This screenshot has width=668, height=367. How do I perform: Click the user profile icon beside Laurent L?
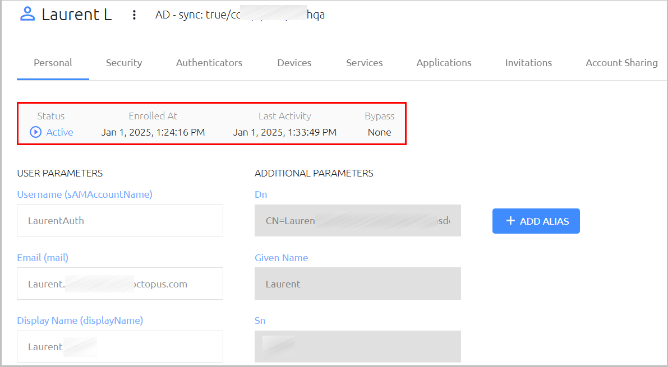click(27, 14)
